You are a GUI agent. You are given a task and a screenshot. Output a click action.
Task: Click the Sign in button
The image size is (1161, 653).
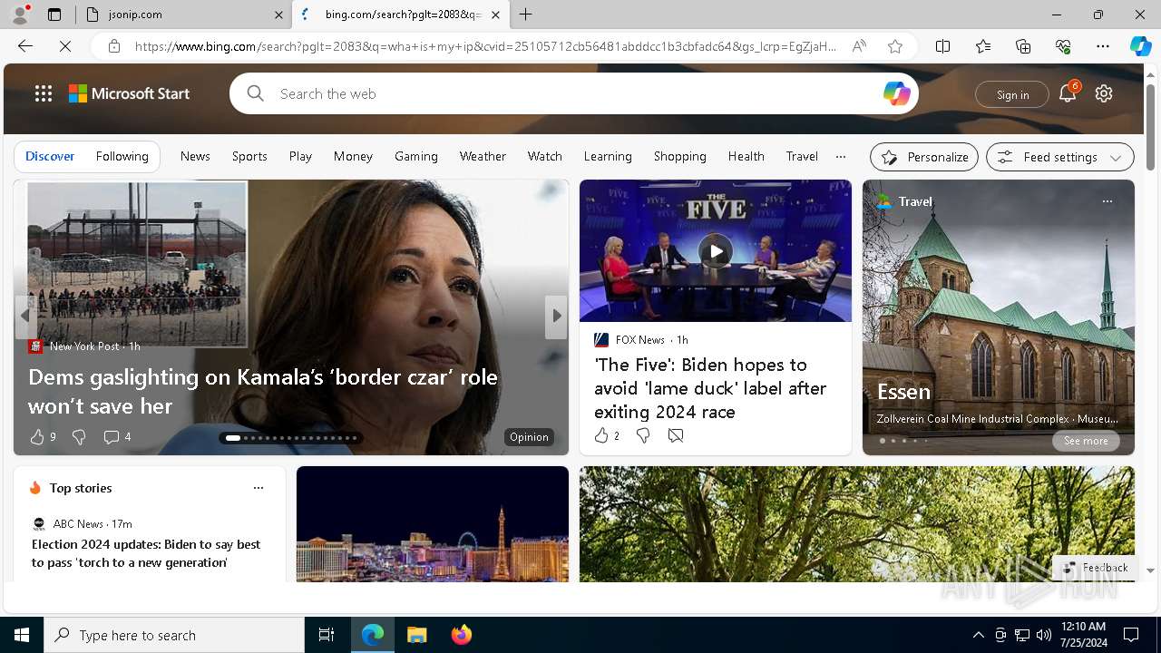[x=1012, y=94]
